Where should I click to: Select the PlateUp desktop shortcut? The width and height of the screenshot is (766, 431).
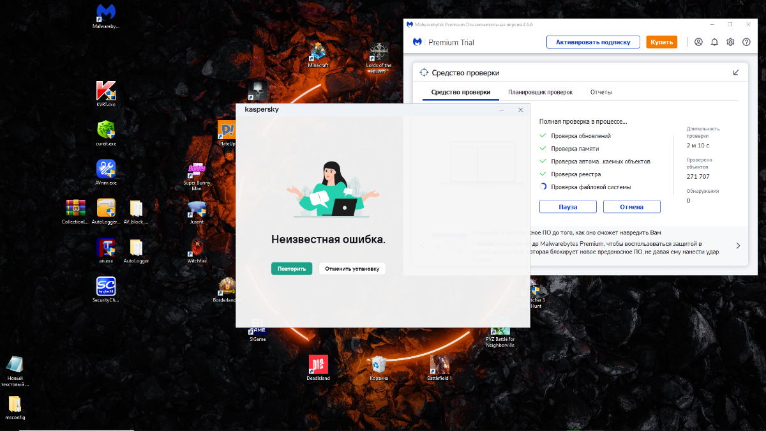pos(227,133)
